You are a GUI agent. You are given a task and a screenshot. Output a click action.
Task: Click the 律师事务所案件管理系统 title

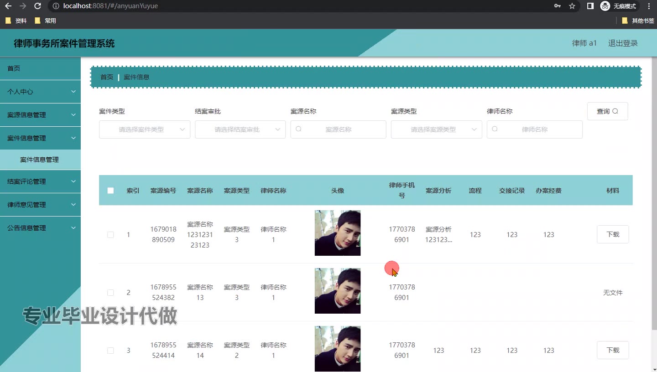click(64, 44)
